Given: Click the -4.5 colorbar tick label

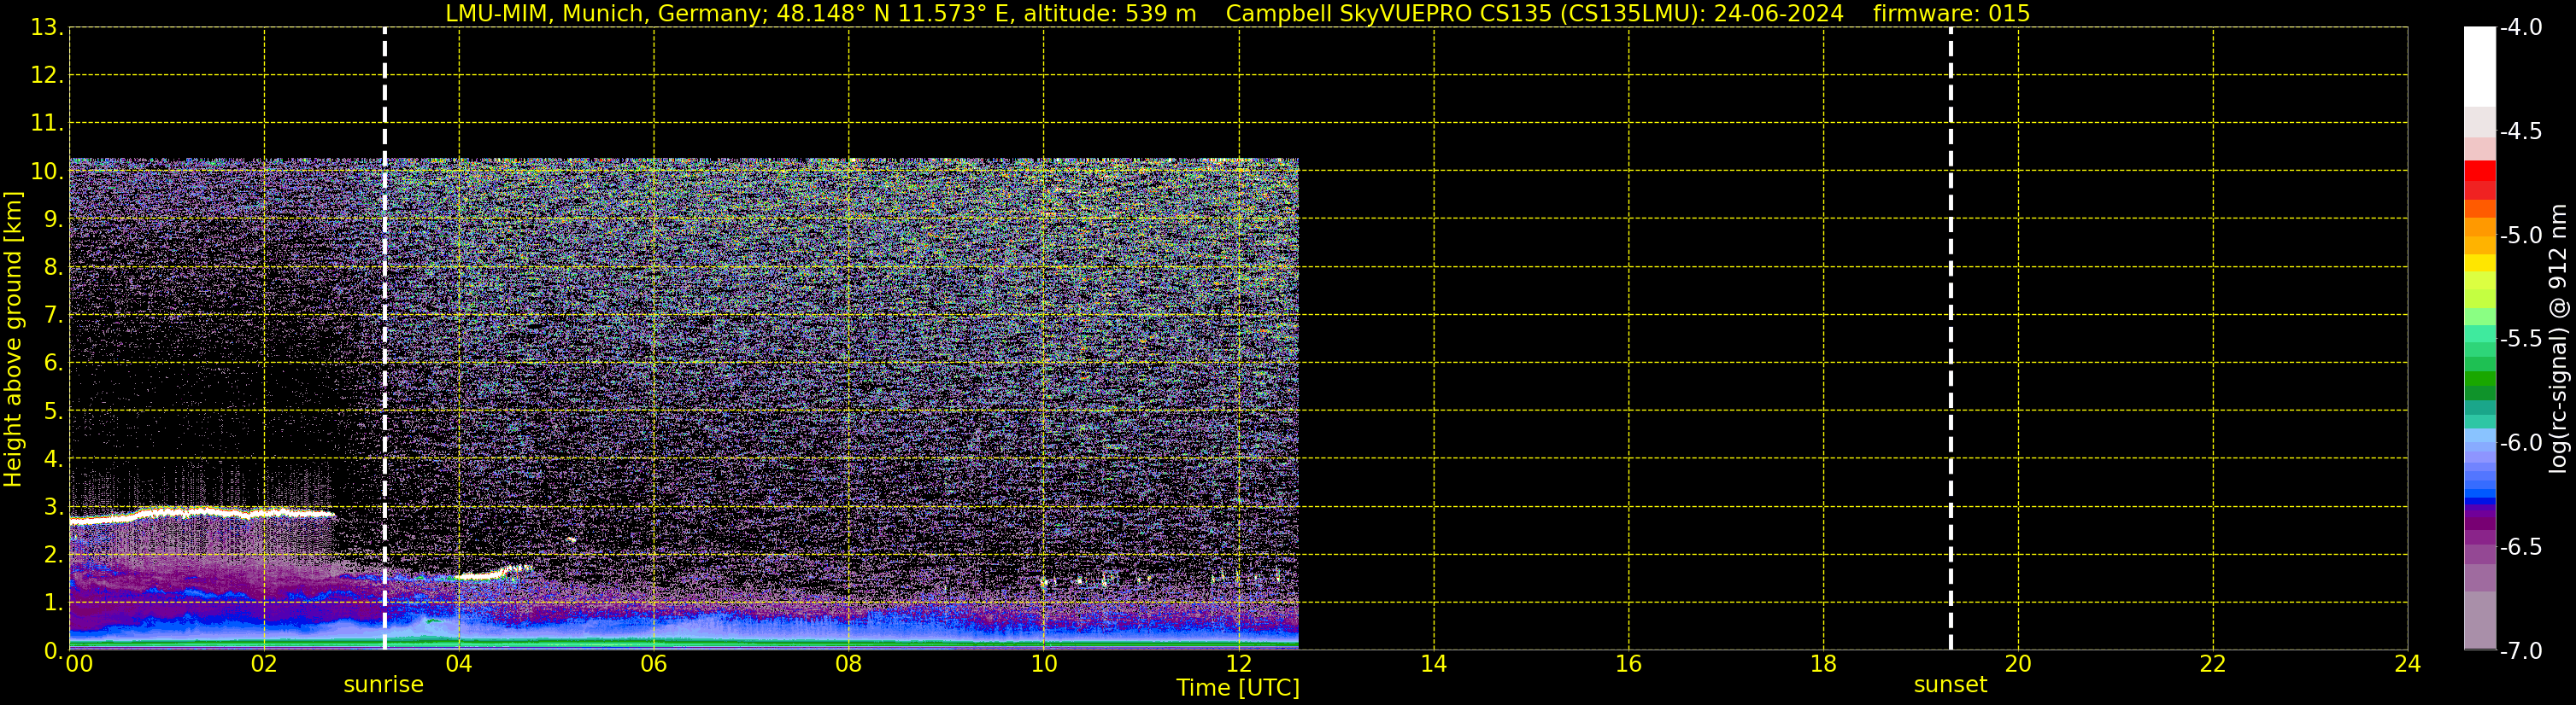Looking at the screenshot, I should (2520, 131).
